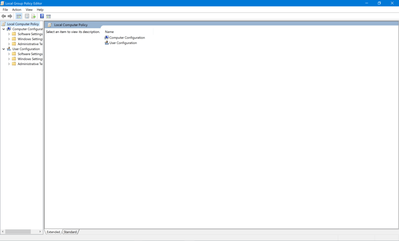This screenshot has width=399, height=241.
Task: Click the Computer Configuration icon in the tree
Action: (x=9, y=29)
